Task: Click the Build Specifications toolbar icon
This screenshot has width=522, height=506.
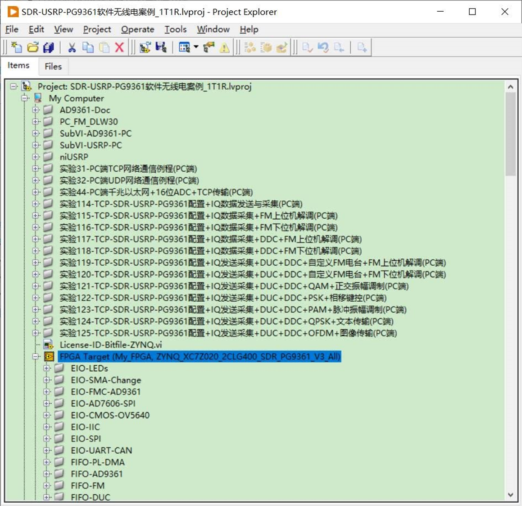Action: pyautogui.click(x=250, y=47)
